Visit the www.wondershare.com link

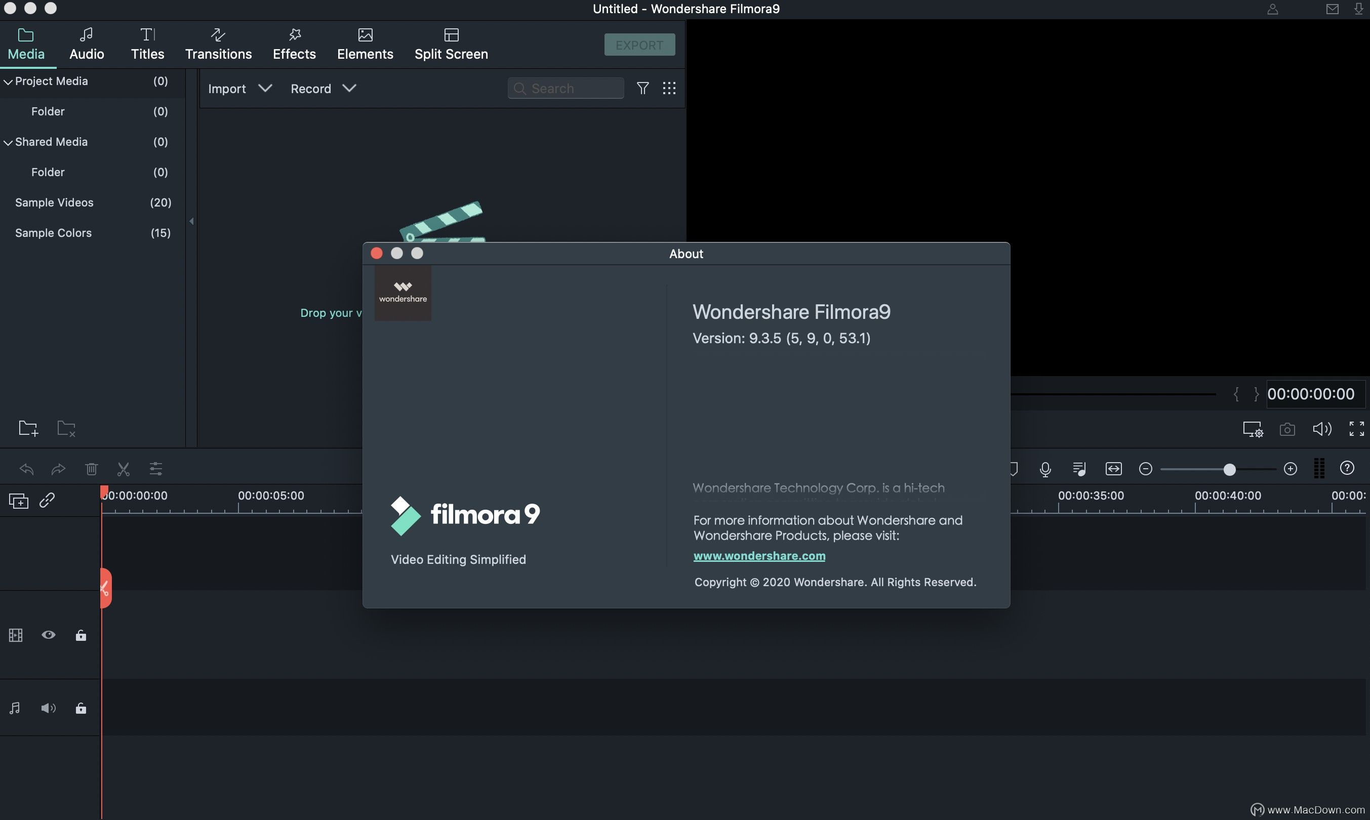tap(759, 556)
